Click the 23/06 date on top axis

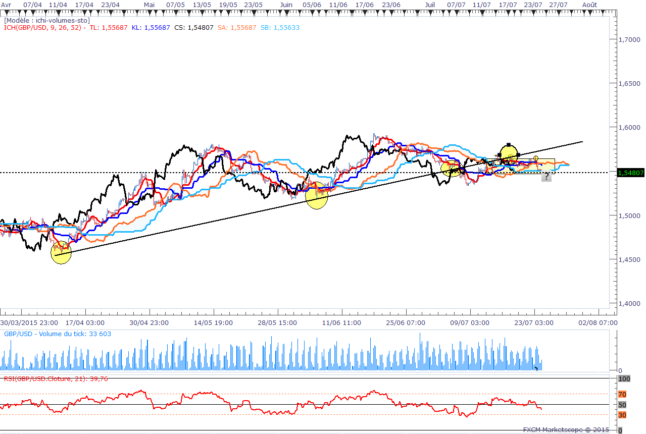point(391,4)
